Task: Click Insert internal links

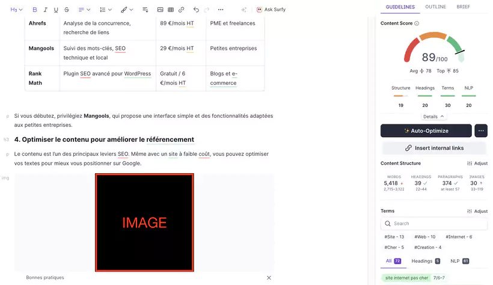Action: (x=434, y=148)
